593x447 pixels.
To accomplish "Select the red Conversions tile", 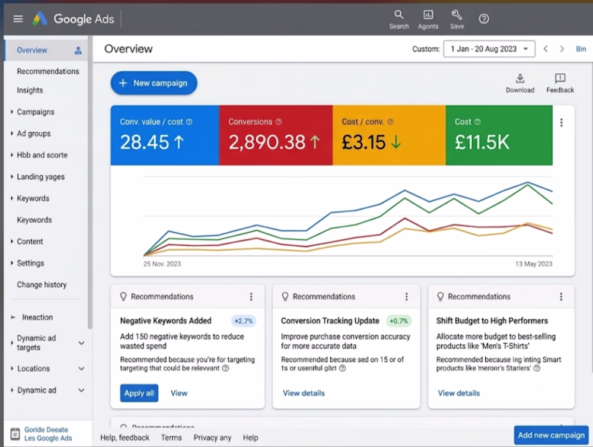I will point(276,135).
